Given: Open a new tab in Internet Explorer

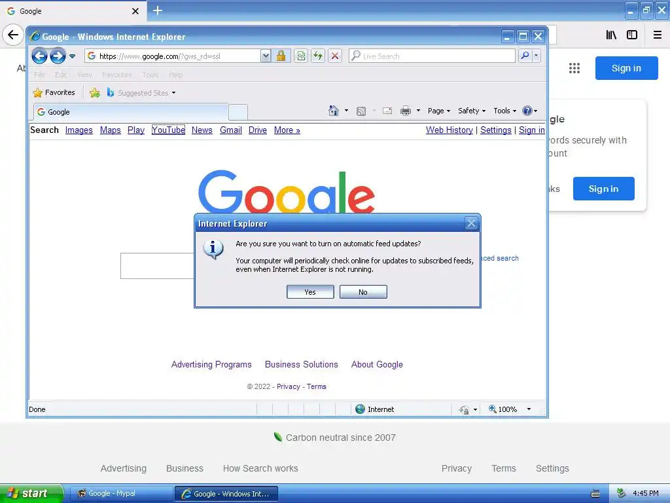Looking at the screenshot, I should click(238, 112).
